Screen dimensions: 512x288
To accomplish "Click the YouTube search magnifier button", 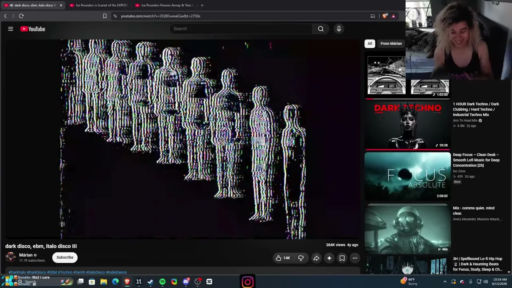I will pos(321,29).
